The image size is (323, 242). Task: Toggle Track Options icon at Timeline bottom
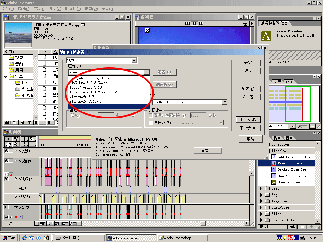tap(43, 223)
